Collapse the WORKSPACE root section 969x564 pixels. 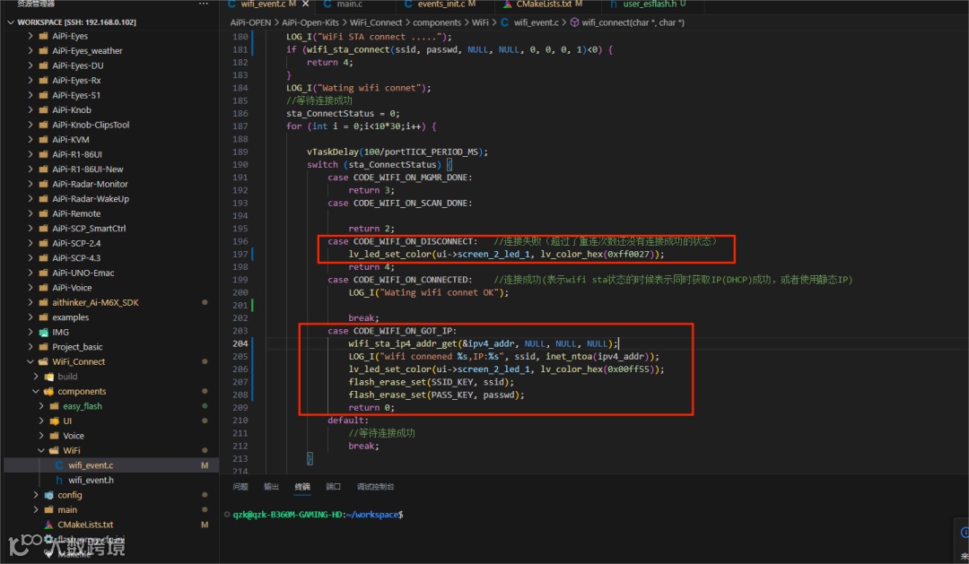click(11, 22)
